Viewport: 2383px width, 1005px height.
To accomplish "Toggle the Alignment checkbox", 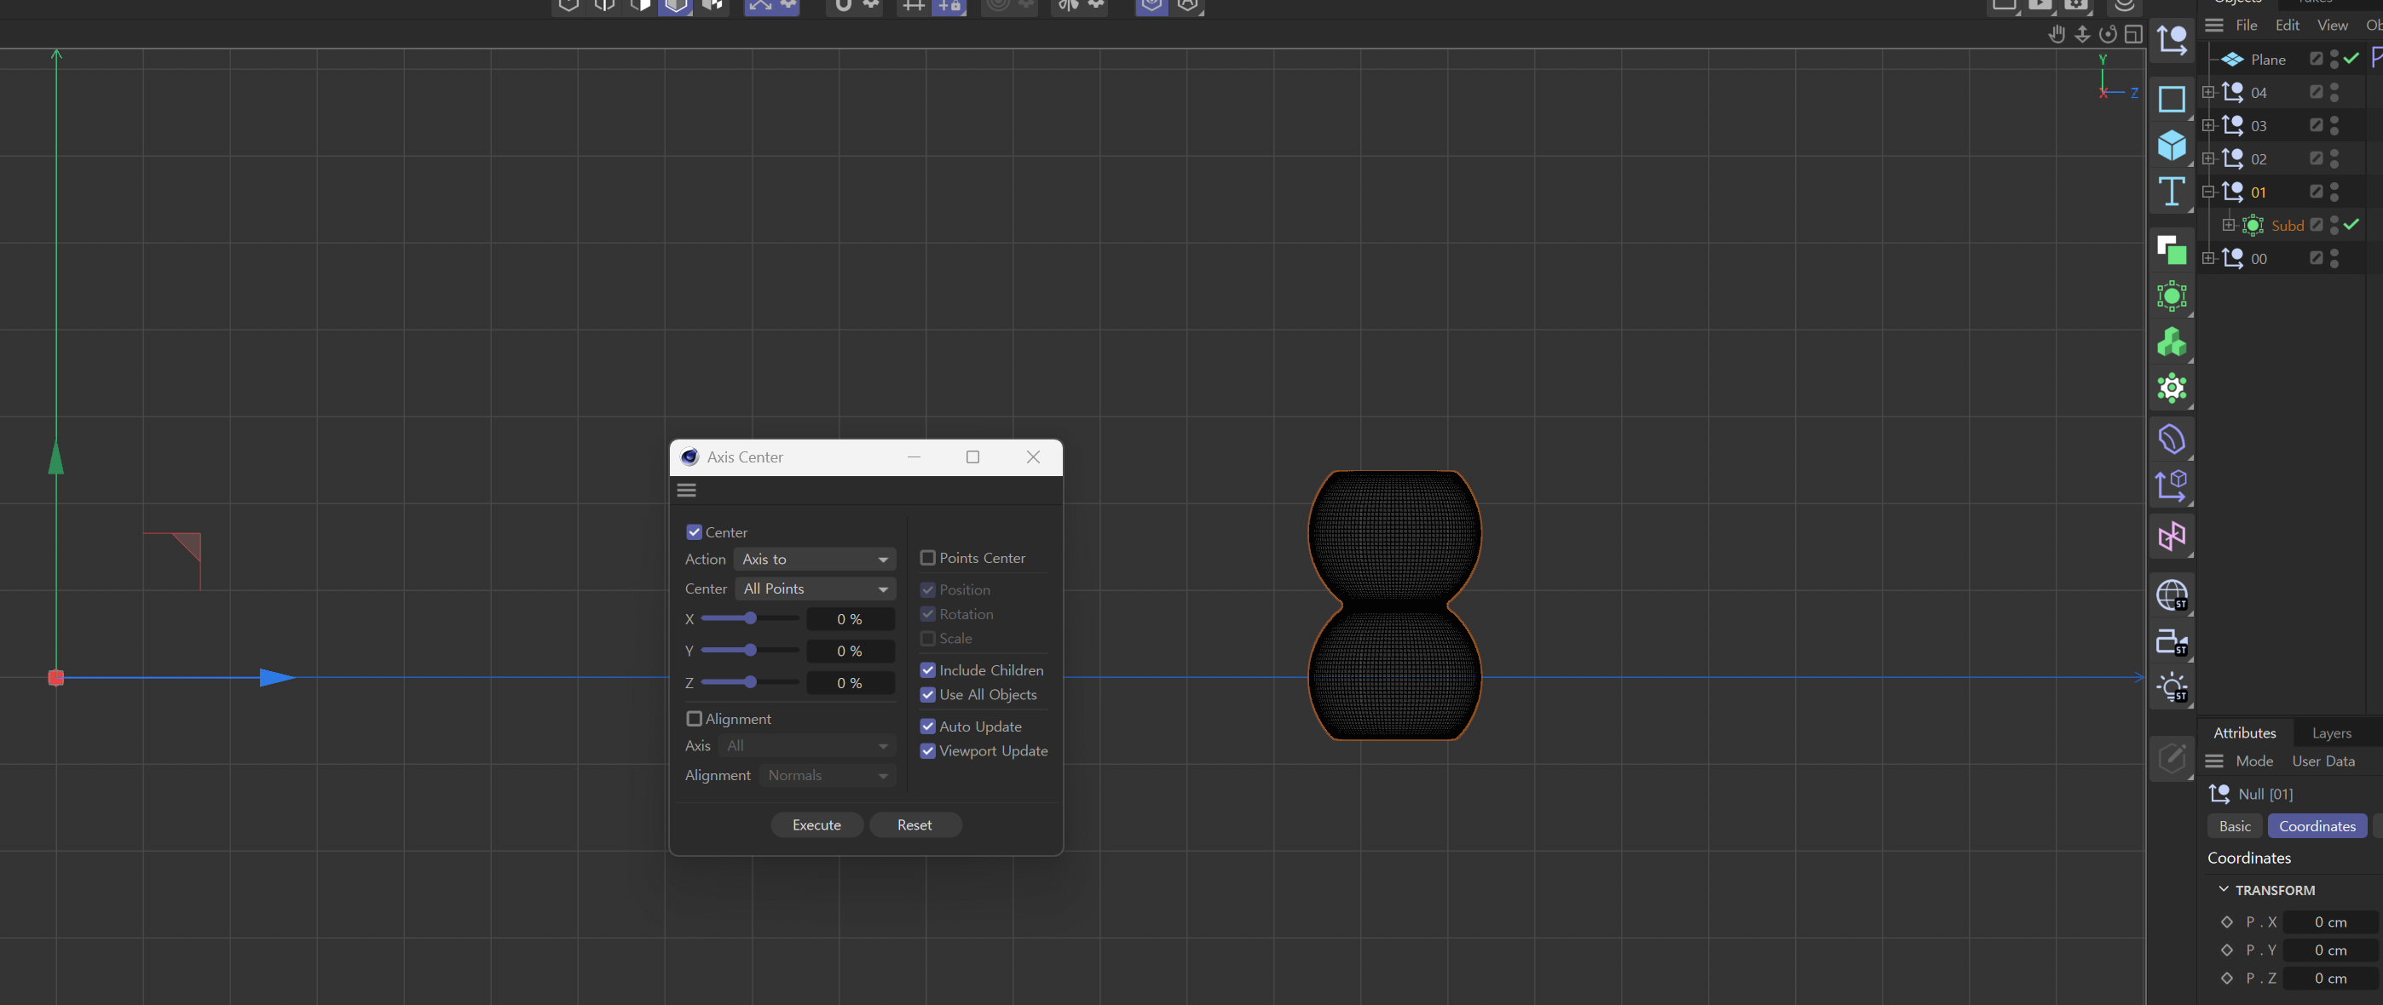I will (x=694, y=718).
